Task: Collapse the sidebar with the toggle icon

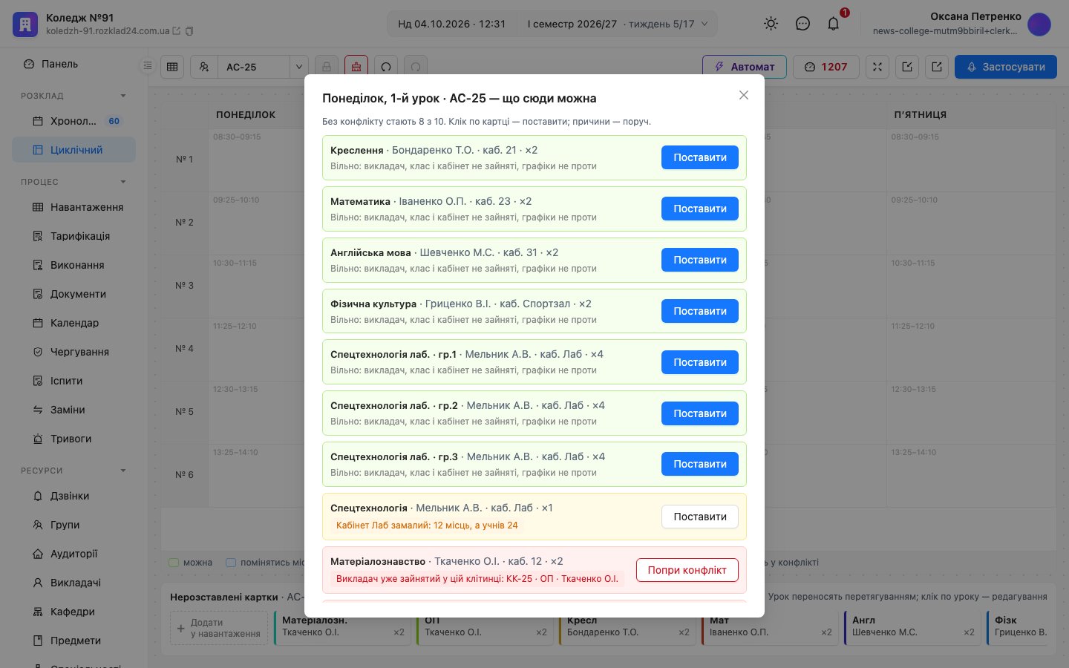Action: 147,66
